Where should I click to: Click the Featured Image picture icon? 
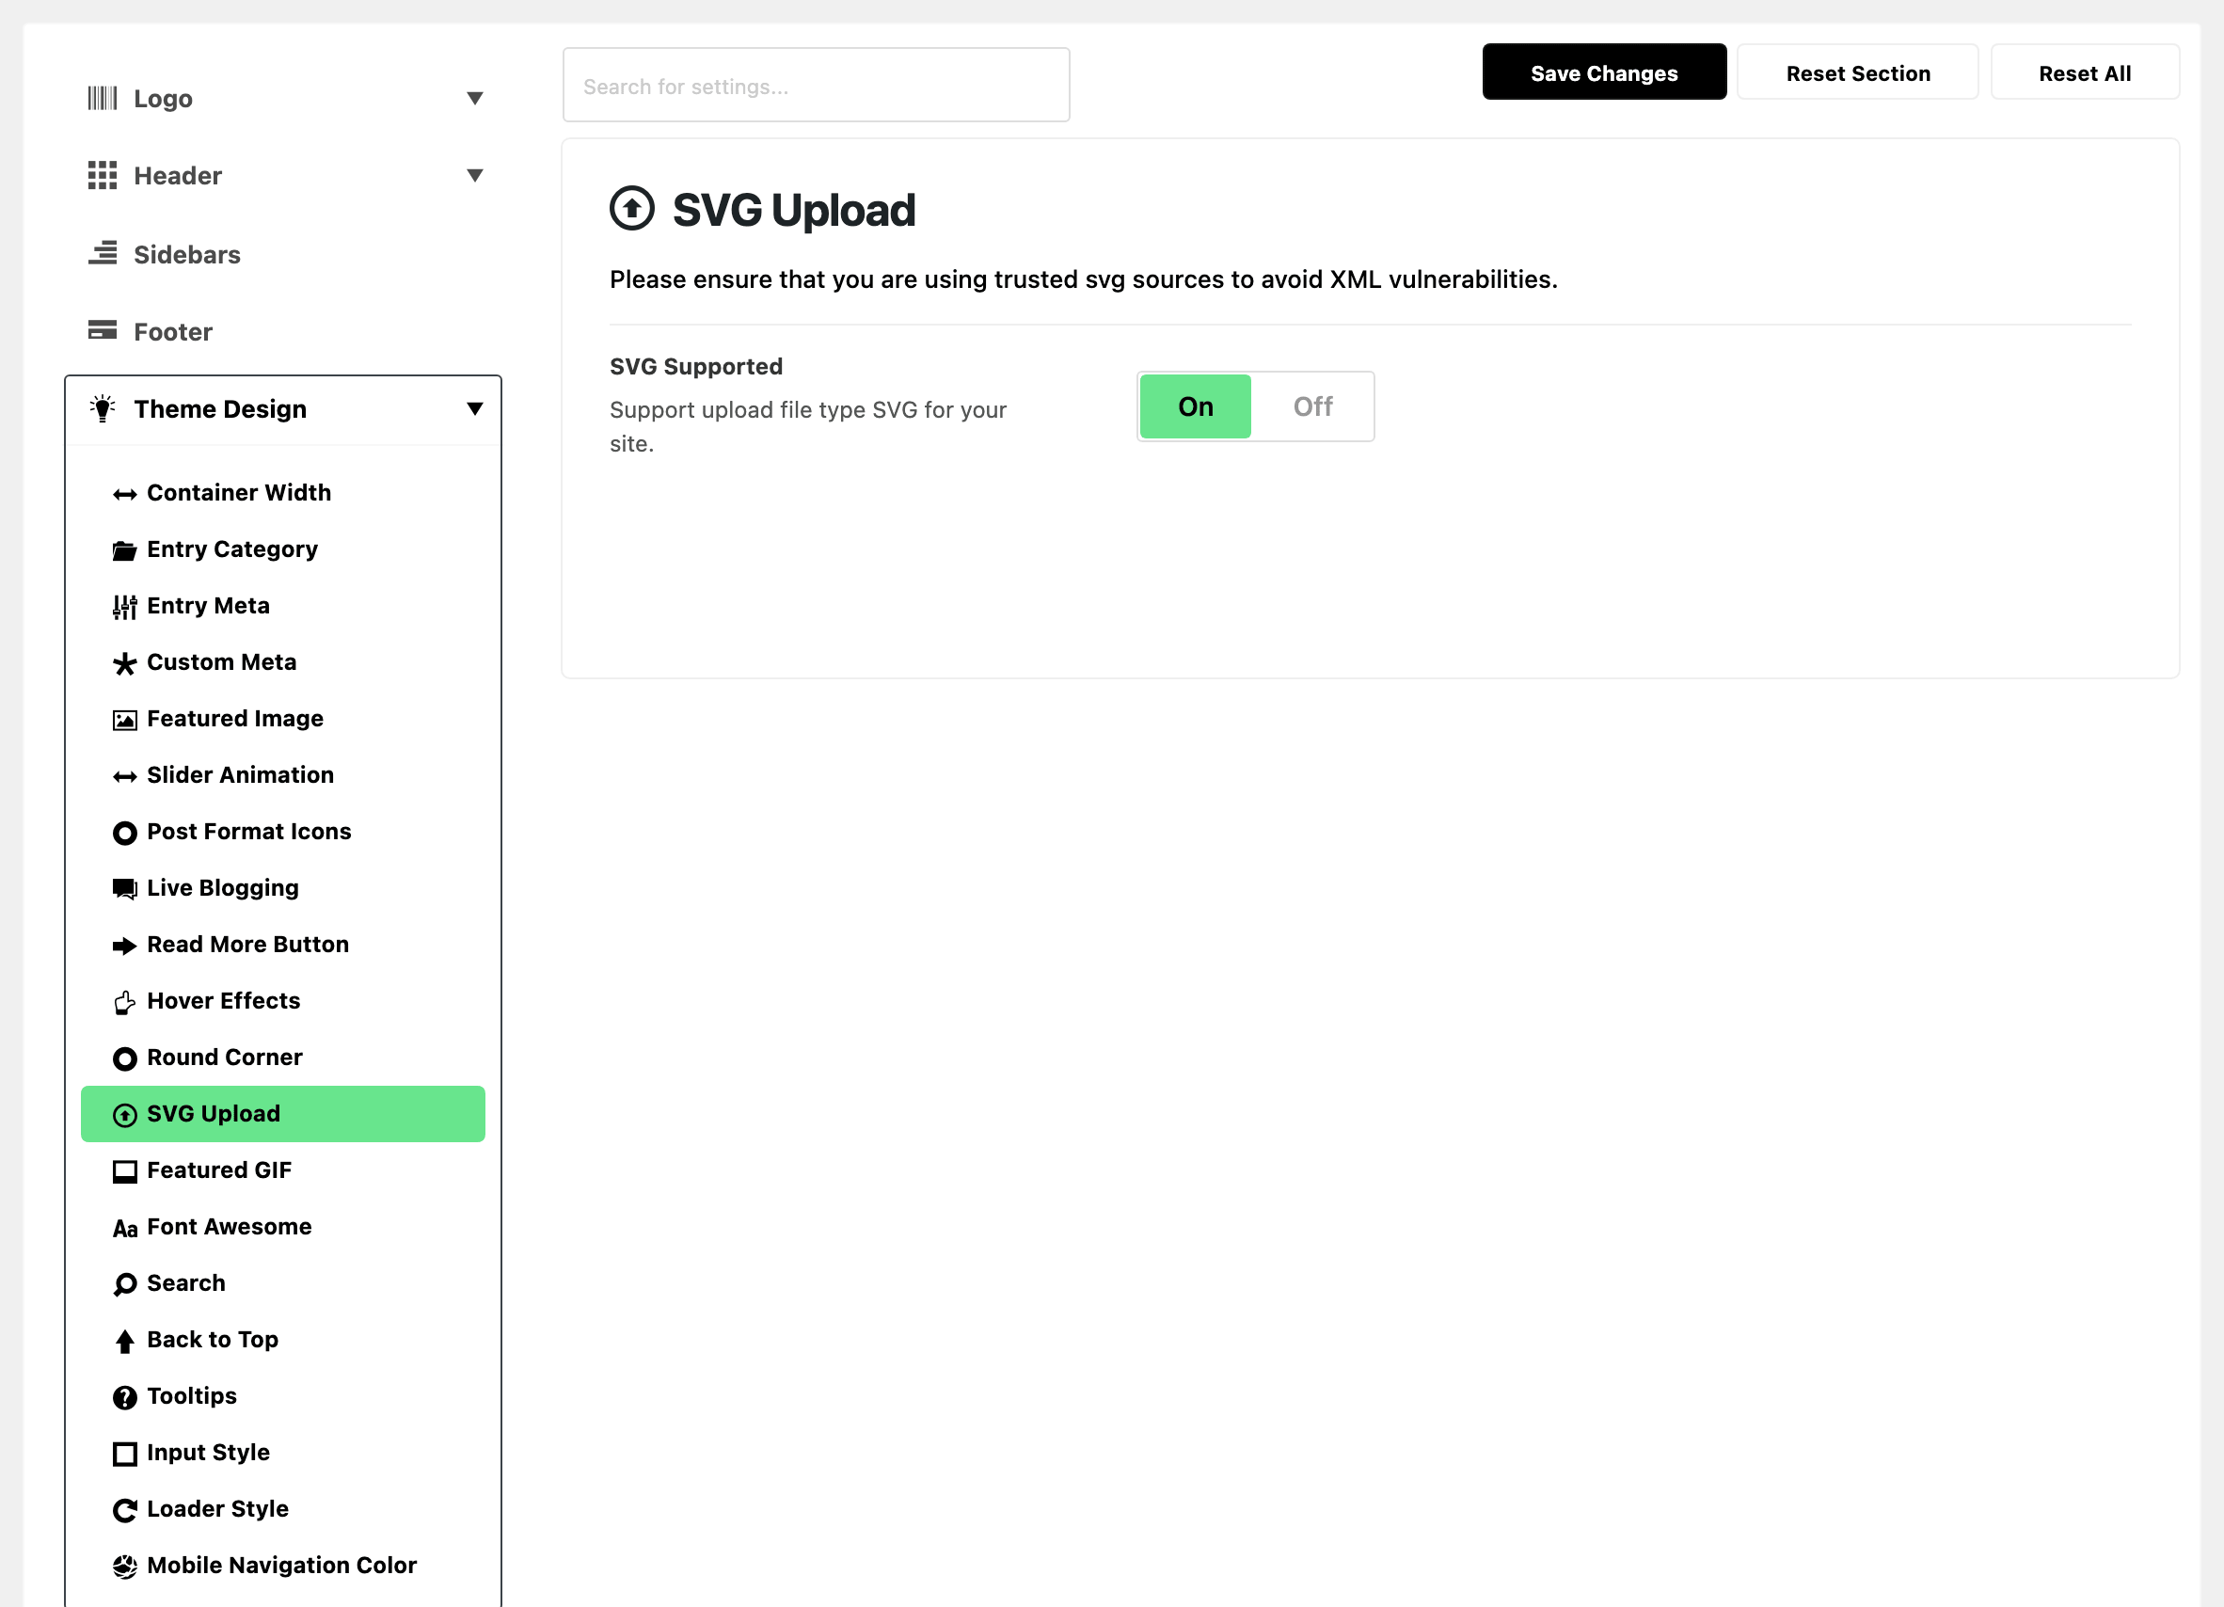pyautogui.click(x=124, y=721)
